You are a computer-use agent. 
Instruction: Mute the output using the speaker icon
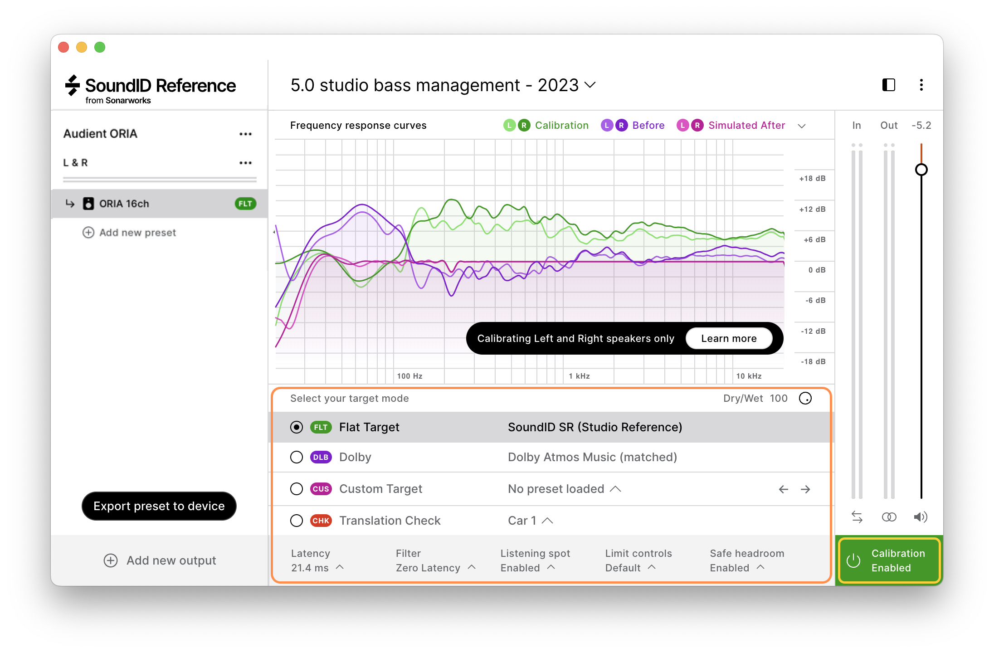(x=921, y=517)
